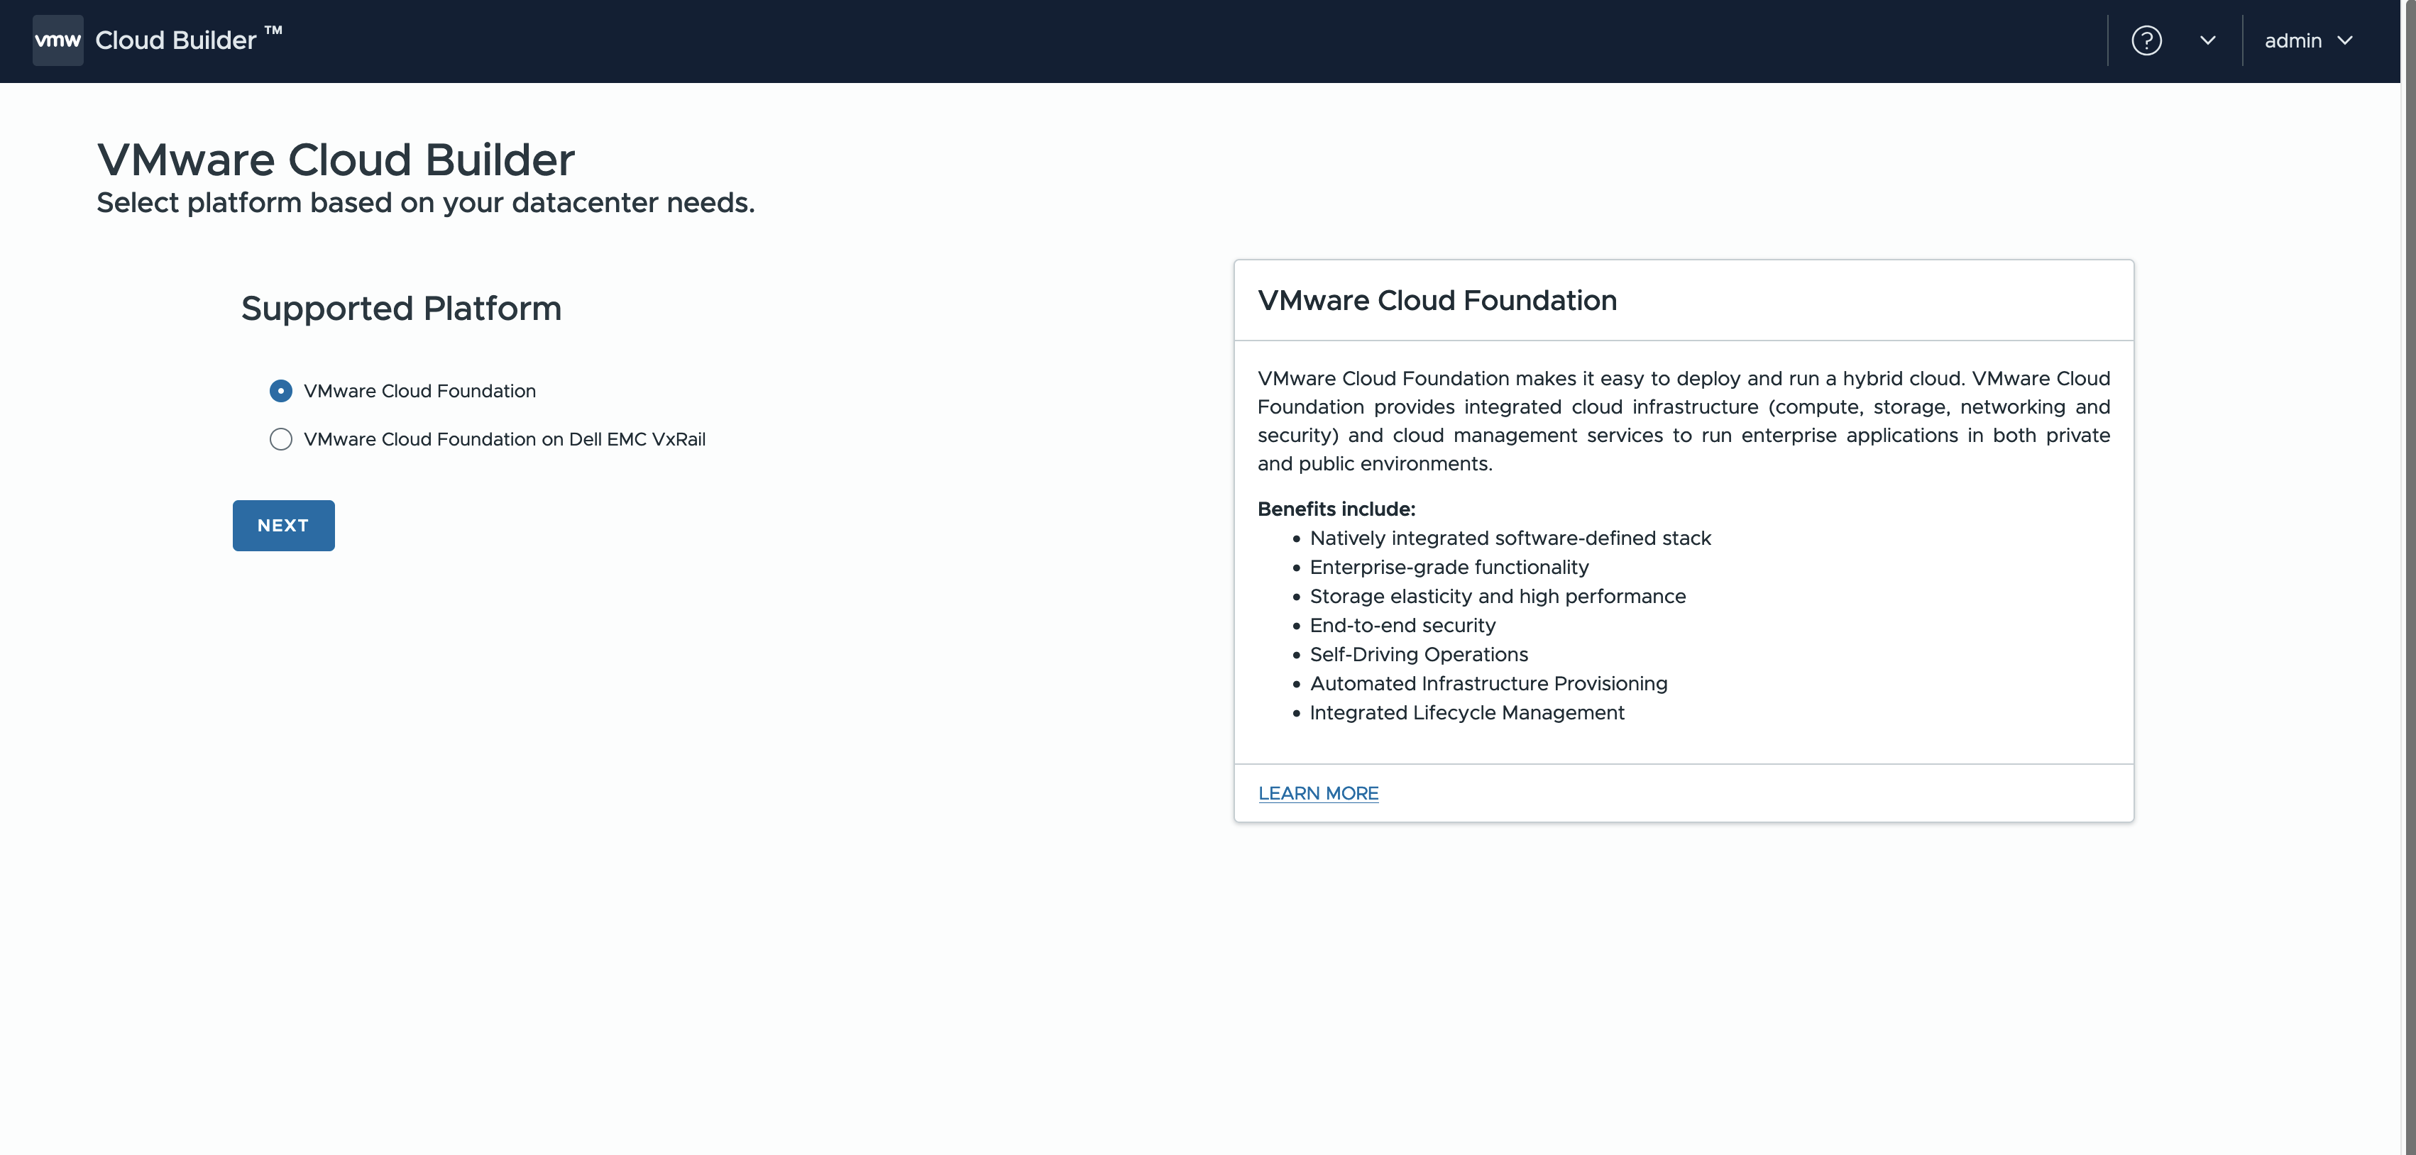Screen dimensions: 2416x1155
Task: Click the chevron beside admin
Action: [2345, 40]
